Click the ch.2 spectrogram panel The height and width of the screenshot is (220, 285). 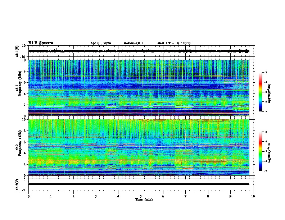pos(139,147)
